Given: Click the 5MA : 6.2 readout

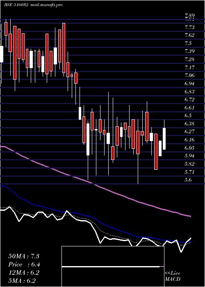Looking at the screenshot, I should click(x=22, y=280).
